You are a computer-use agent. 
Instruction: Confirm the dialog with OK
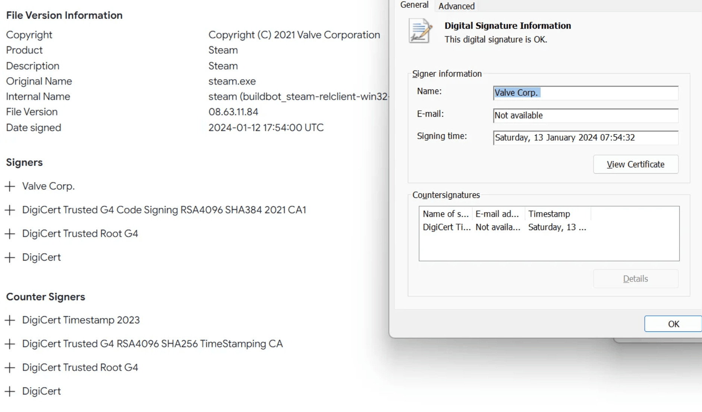pos(673,324)
